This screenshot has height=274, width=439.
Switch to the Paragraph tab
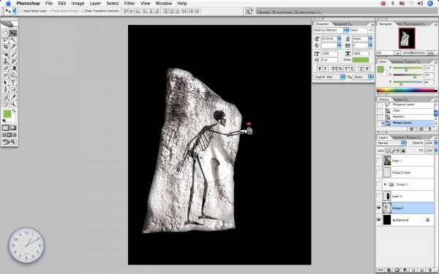340,24
